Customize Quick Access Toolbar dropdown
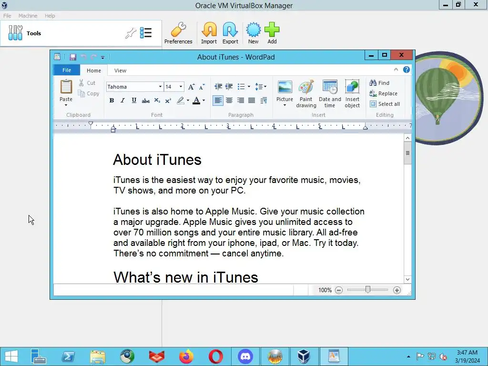The image size is (488, 366). [x=103, y=57]
